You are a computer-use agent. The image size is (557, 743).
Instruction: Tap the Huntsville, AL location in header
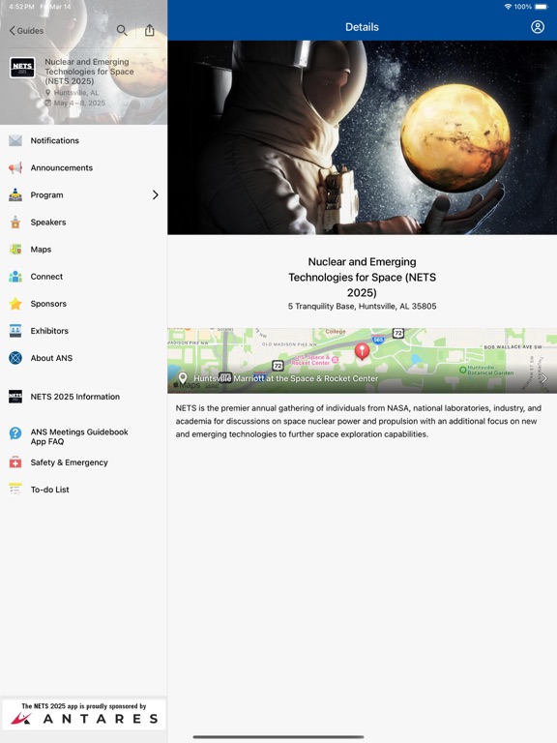76,93
